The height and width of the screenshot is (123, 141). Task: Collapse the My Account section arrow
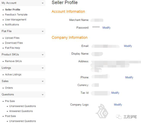coord(43,3)
